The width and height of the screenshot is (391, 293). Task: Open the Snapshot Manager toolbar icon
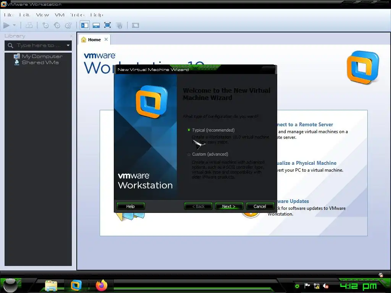pos(68,25)
